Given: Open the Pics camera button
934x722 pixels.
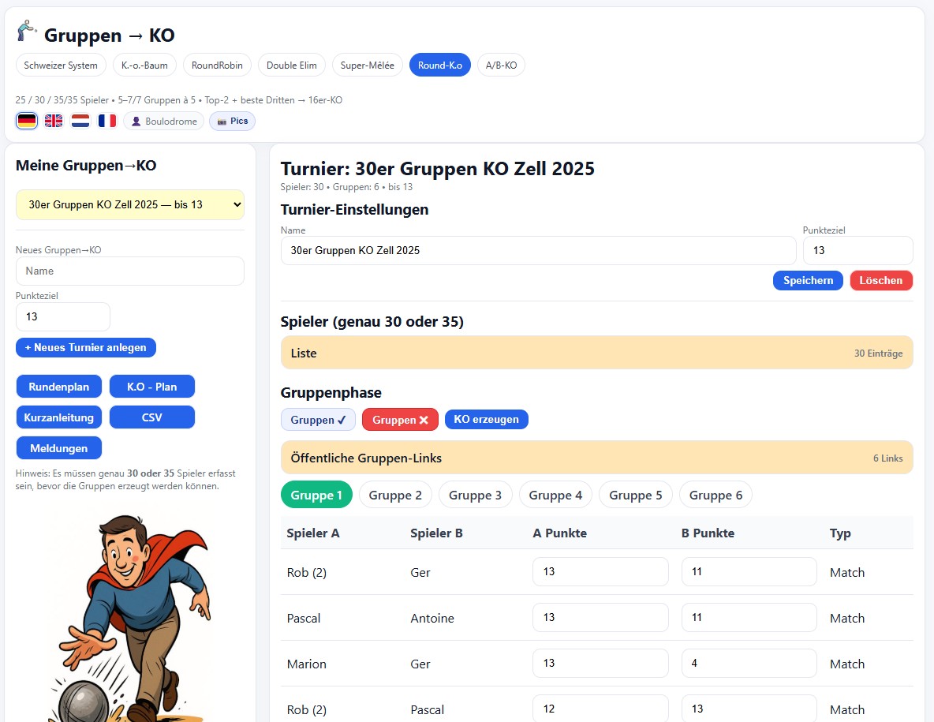Looking at the screenshot, I should click(232, 122).
